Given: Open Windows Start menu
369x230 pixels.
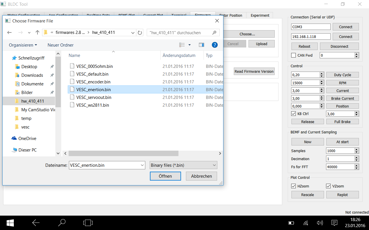Looking at the screenshot, I should click(10, 223).
